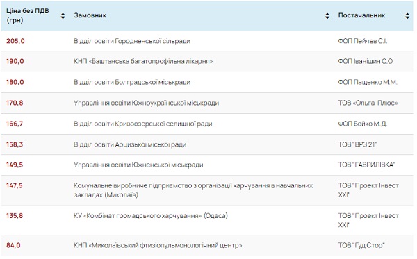This screenshot has width=417, height=259.
Task: Click 'КНП «Миколаївський фтизіопульмонологічний центр»'
Action: pos(158,245)
